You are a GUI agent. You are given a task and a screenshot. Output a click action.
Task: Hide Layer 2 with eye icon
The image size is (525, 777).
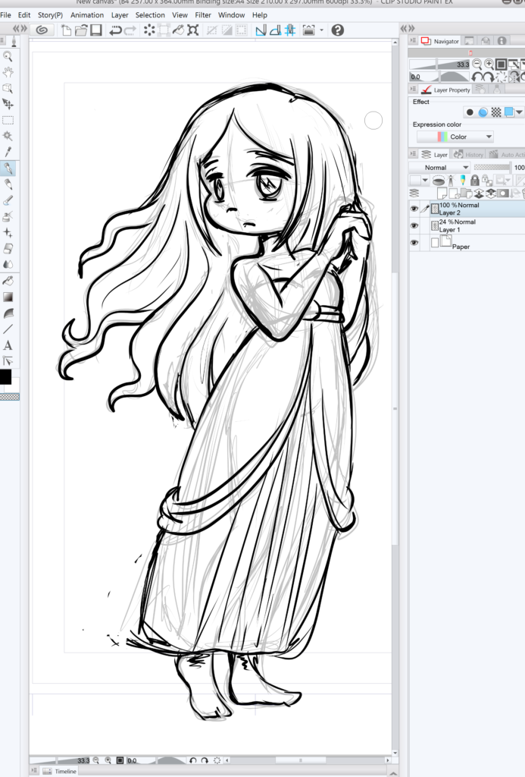(x=414, y=209)
